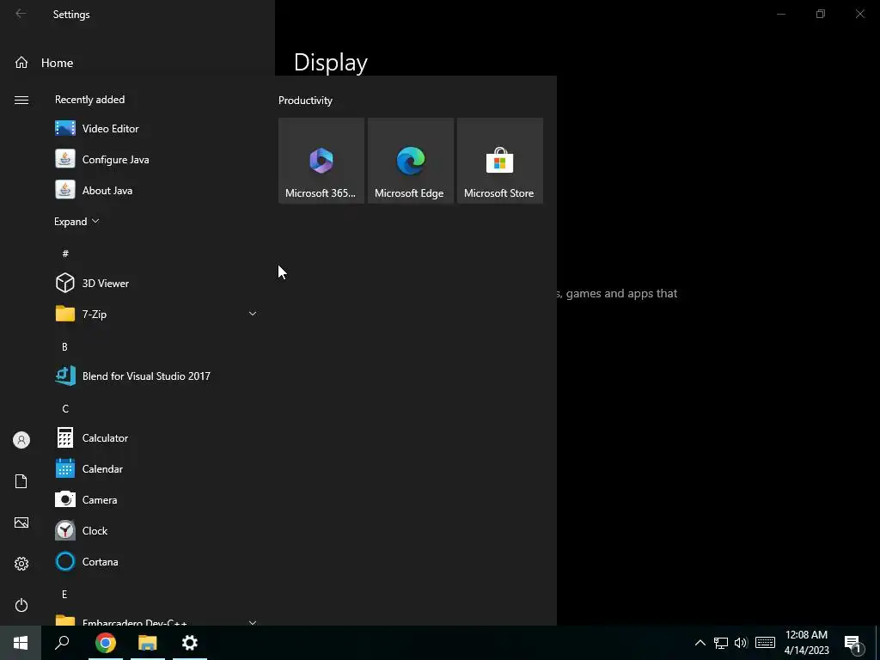Open the Clock app

(x=156, y=530)
